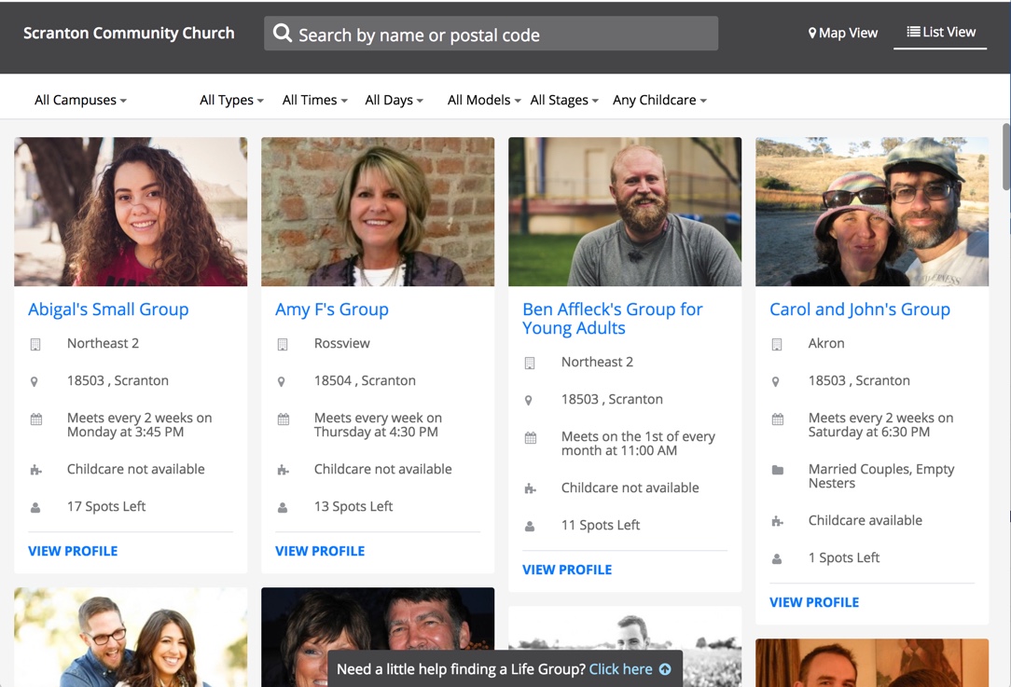Click location pin beside 18504, Scranton
Viewport: 1011px width, 687px height.
(281, 381)
